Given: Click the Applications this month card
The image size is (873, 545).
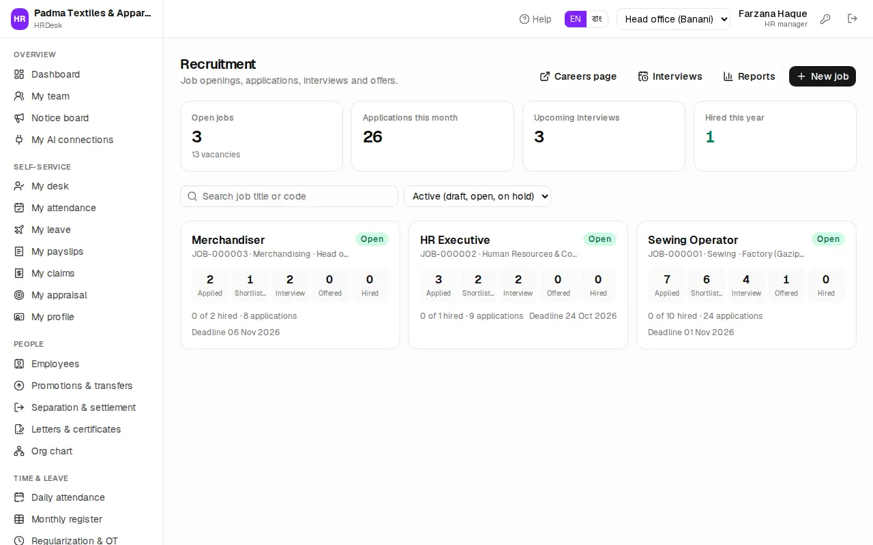Looking at the screenshot, I should coord(432,136).
